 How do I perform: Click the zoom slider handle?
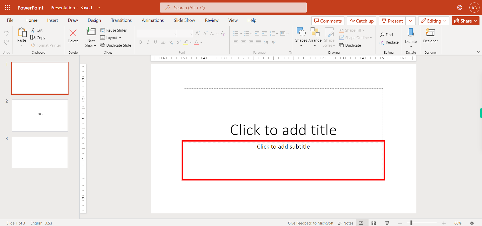pos(411,223)
